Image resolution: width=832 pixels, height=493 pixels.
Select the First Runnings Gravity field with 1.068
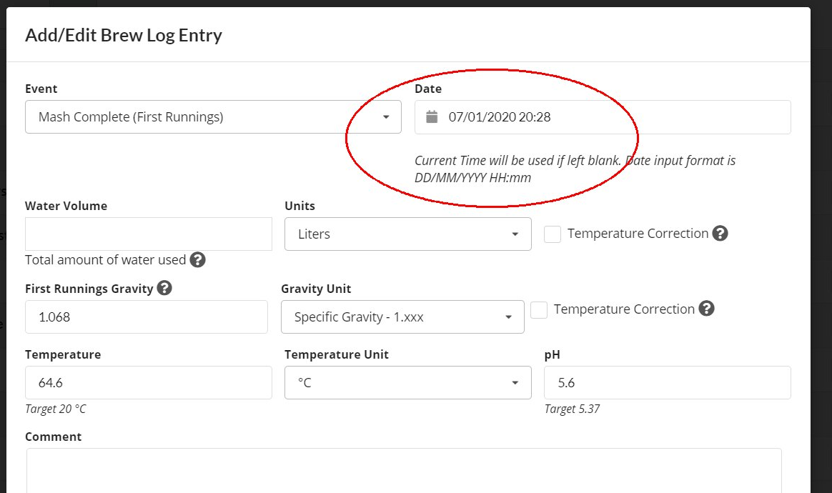click(146, 317)
